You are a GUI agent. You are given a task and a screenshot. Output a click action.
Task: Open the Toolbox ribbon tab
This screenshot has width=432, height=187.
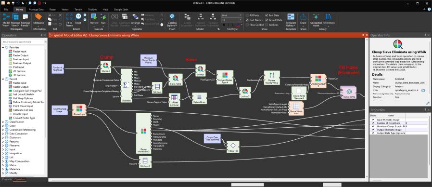pos(92,9)
